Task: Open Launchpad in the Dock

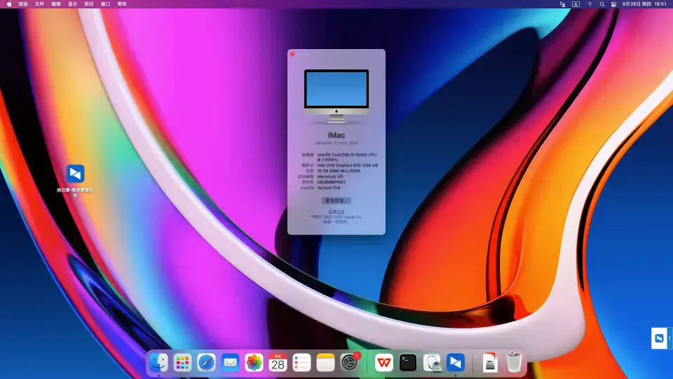Action: tap(182, 363)
